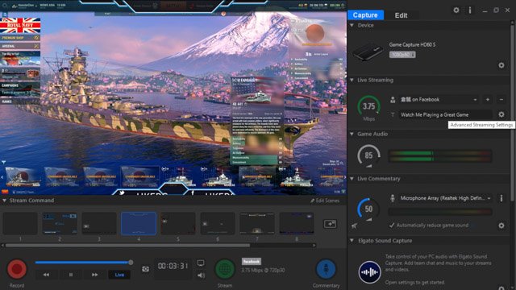Viewport: 516px width, 290px height.
Task: Start streaming with the Stream button
Action: 225,269
